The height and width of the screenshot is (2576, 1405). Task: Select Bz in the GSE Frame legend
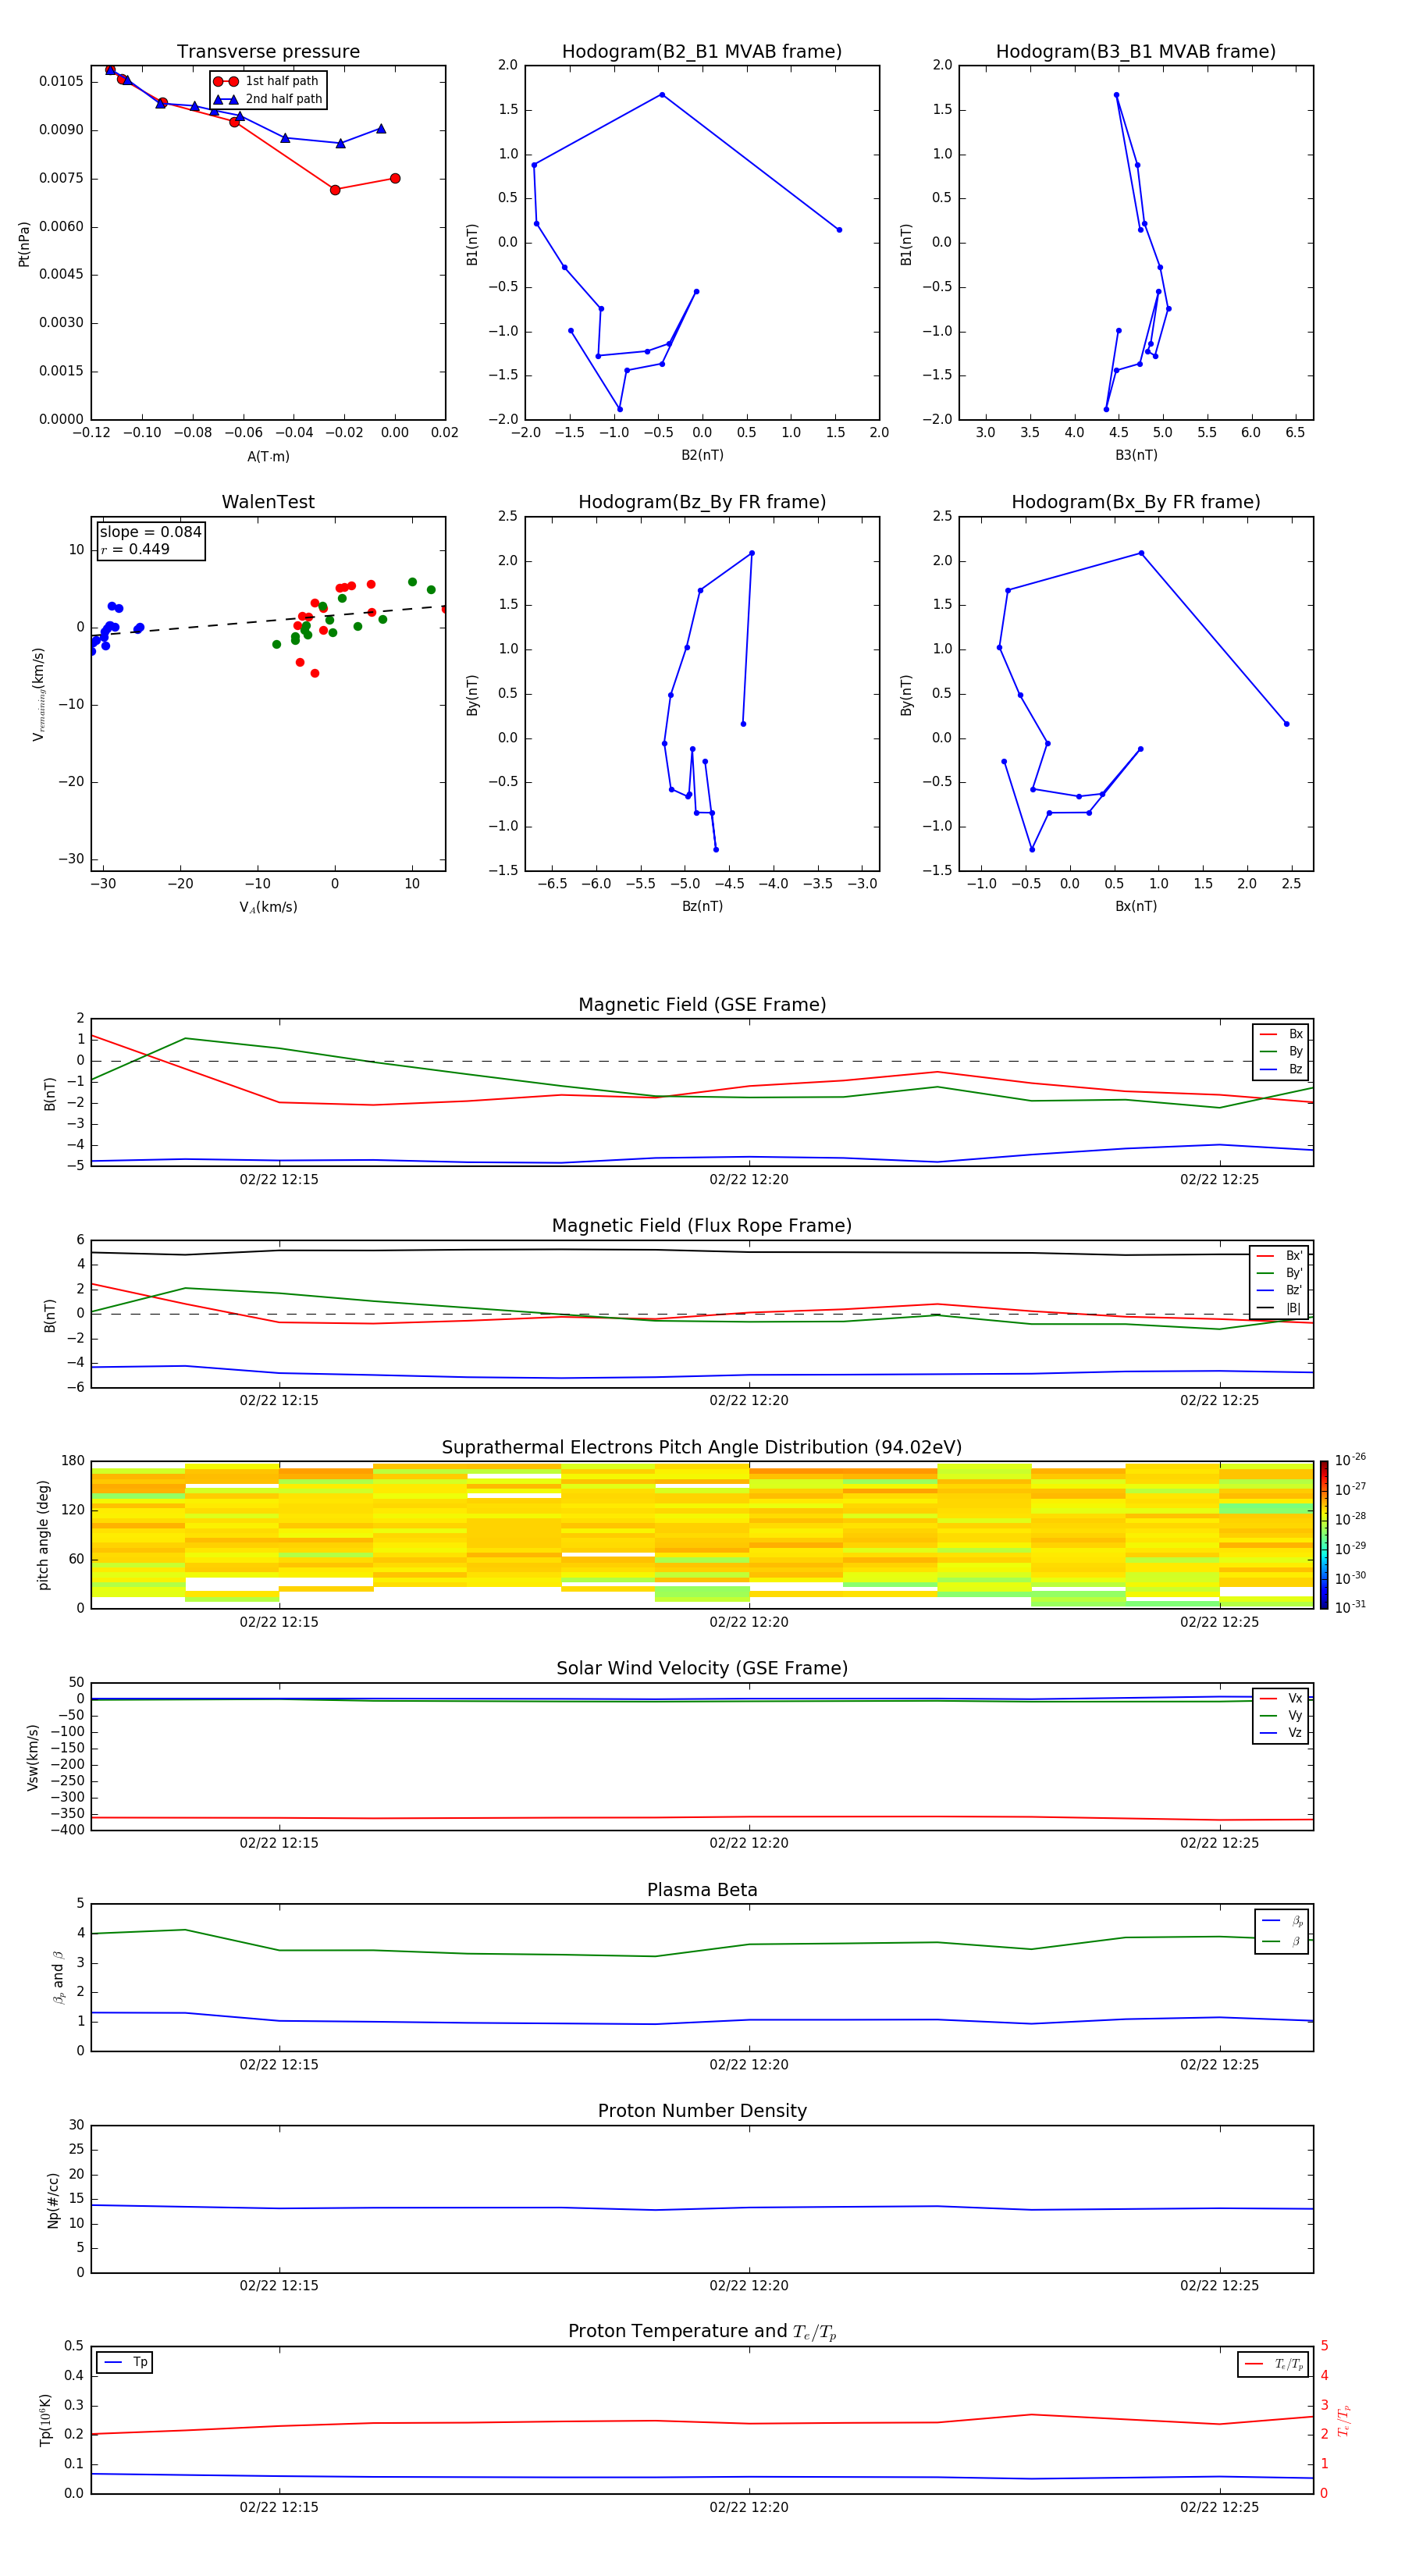pyautogui.click(x=1281, y=1069)
